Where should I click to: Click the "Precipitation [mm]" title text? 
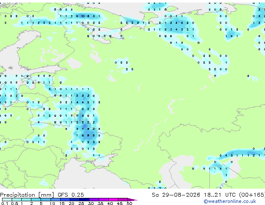[27, 195]
